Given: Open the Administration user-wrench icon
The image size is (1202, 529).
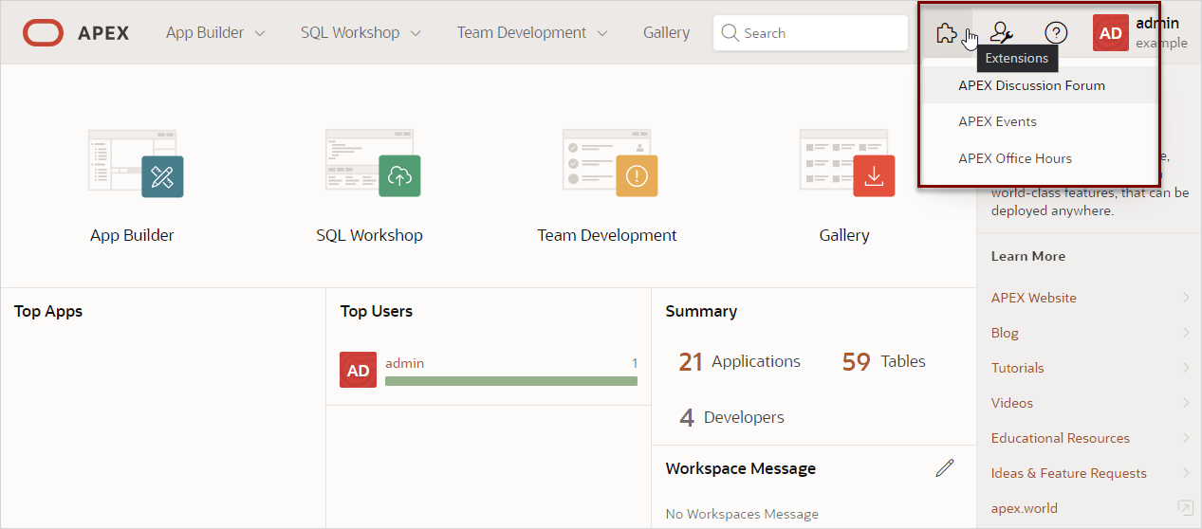Looking at the screenshot, I should coord(1002,33).
